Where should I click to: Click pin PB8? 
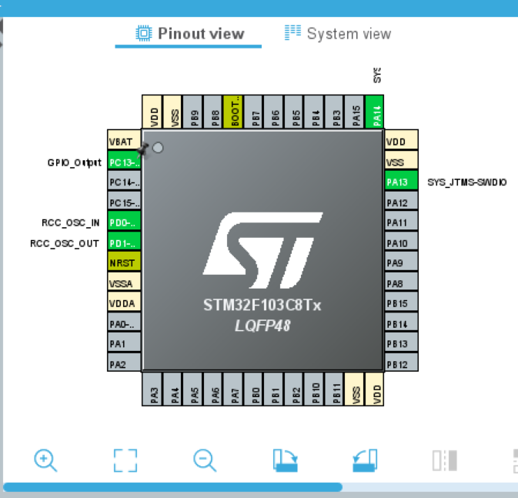pyautogui.click(x=213, y=112)
